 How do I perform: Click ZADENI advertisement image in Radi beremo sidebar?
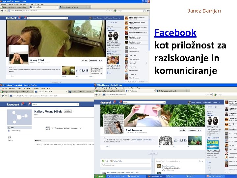click(213, 145)
